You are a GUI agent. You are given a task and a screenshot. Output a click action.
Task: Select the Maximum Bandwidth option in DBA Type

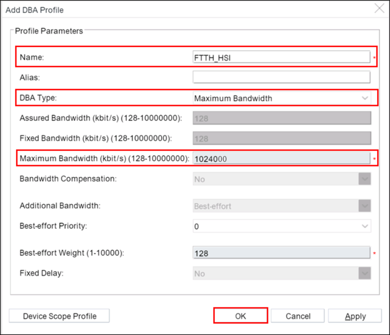[x=267, y=98]
